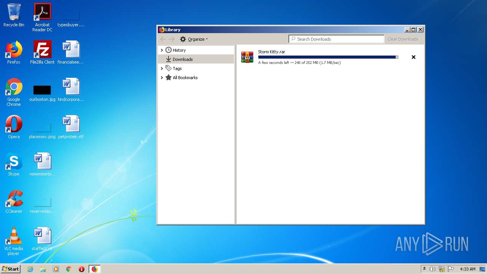
Task: Open VLC media player shortcut
Action: click(14, 241)
